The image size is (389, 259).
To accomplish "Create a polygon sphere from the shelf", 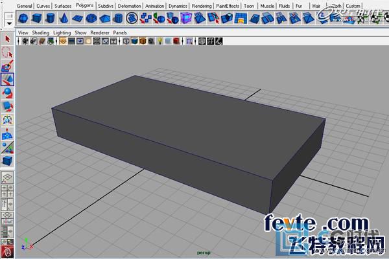I will (23, 18).
